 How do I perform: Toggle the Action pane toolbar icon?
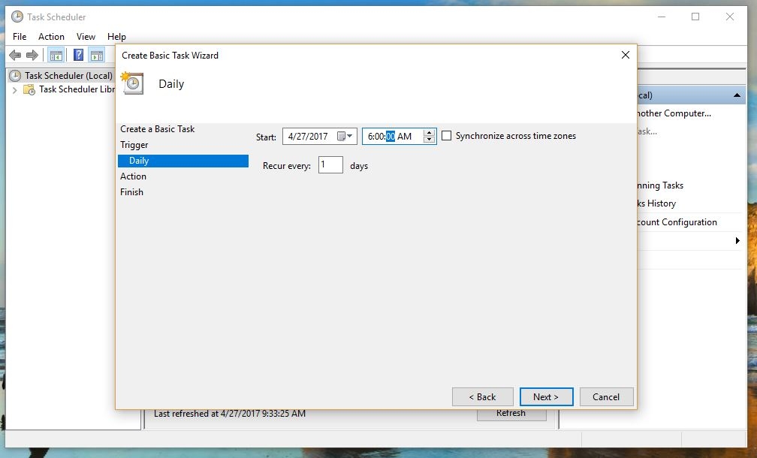point(97,55)
